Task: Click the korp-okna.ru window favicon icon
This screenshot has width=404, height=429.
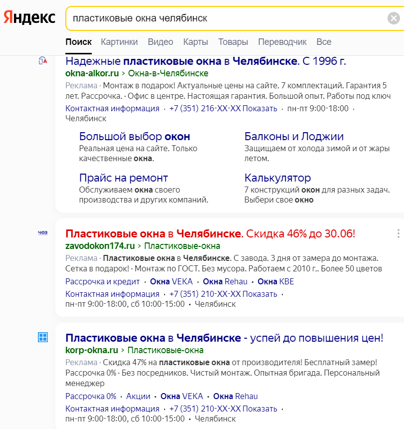Action: point(43,337)
